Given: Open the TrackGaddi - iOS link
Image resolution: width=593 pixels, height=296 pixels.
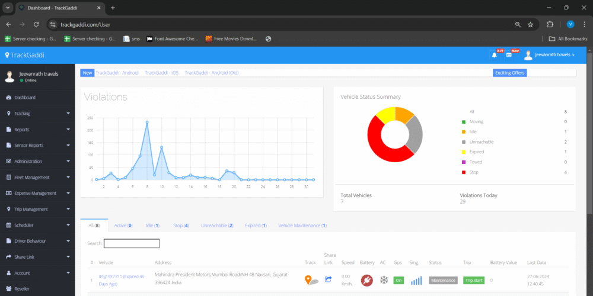Looking at the screenshot, I should [161, 73].
